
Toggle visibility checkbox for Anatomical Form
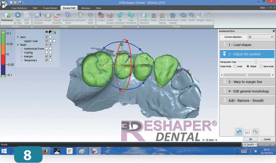46,49
